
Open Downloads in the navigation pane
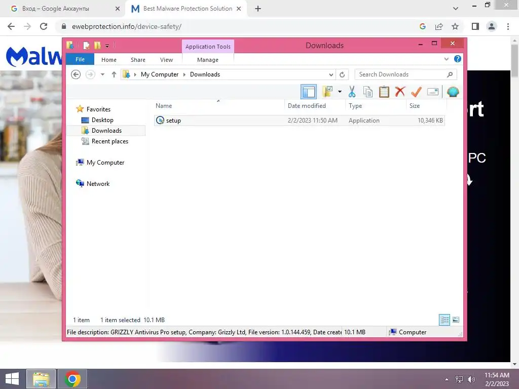pos(106,131)
